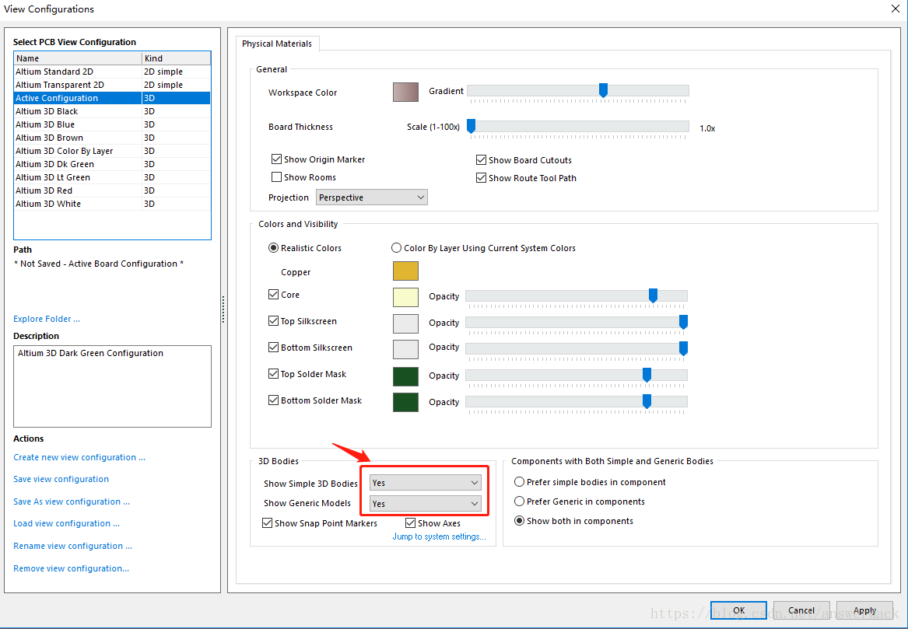Toggle the Show Origin Marker checkbox
The width and height of the screenshot is (908, 629).
[276, 159]
